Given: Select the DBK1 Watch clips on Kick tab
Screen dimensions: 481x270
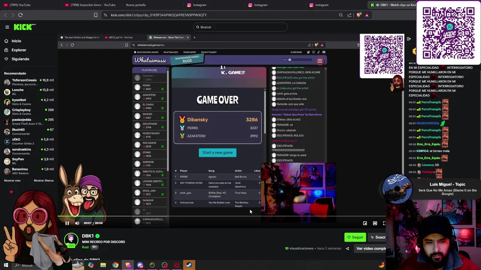Looking at the screenshot, I should (x=393, y=5).
